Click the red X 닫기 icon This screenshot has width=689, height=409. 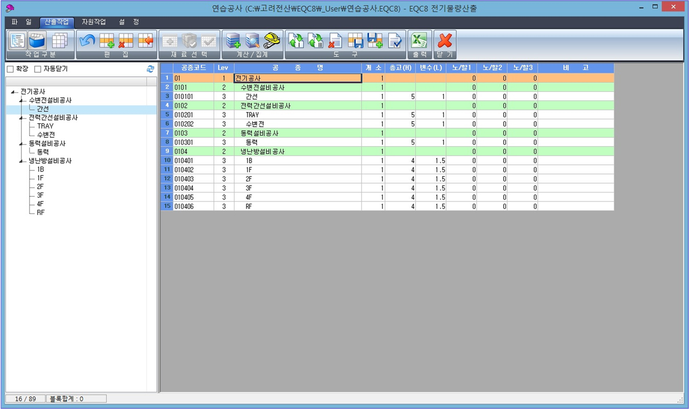tap(445, 40)
